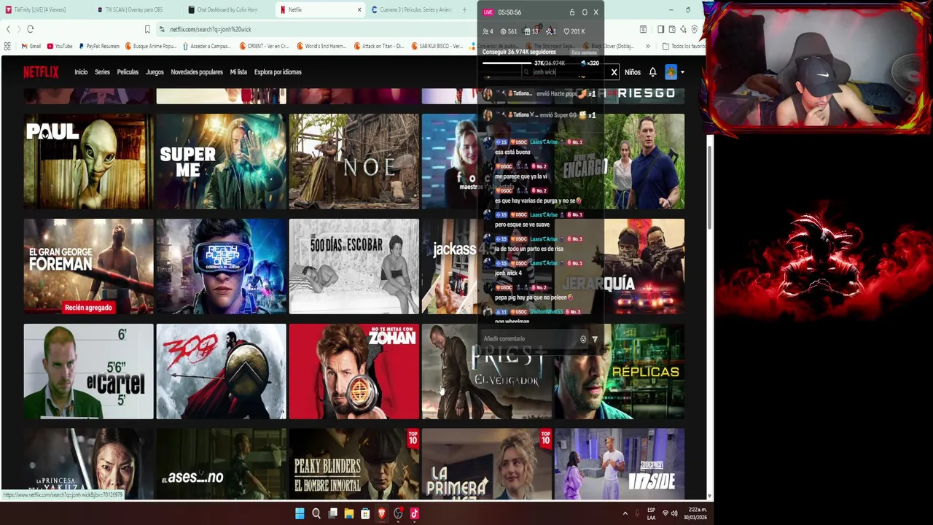Image resolution: width=933 pixels, height=525 pixels.
Task: Show hidden system tray icons
Action: pos(625,513)
